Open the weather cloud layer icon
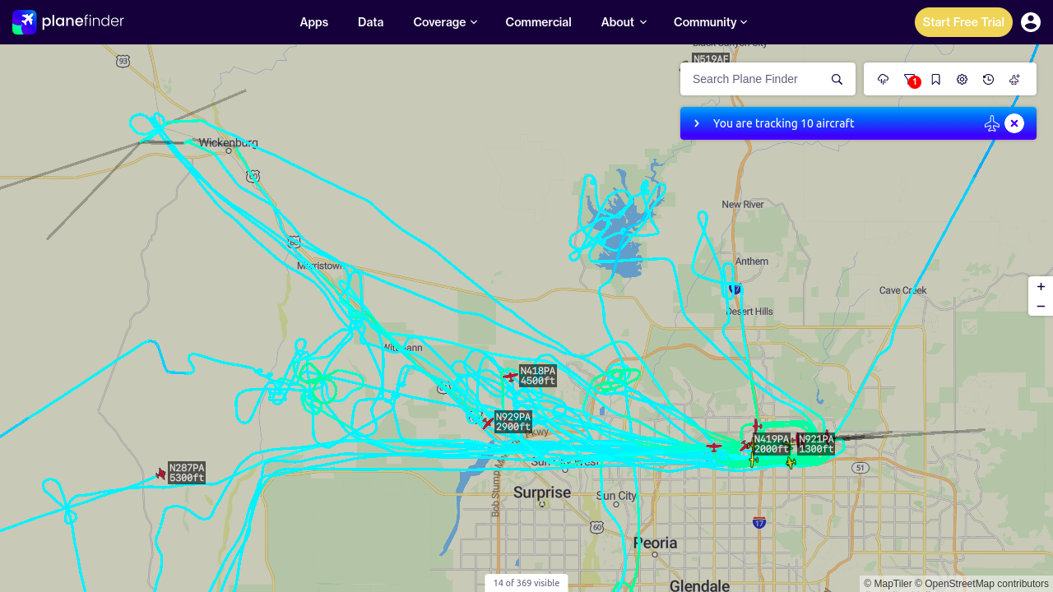This screenshot has width=1053, height=592. click(x=884, y=79)
